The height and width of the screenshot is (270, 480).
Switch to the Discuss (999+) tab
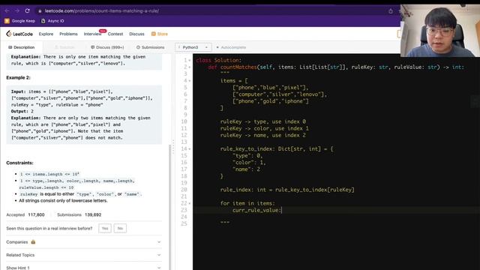[107, 47]
